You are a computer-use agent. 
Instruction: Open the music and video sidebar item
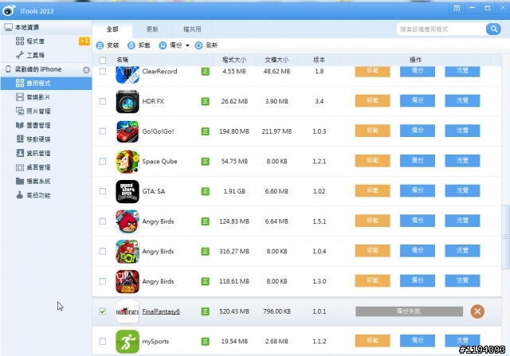(46, 97)
